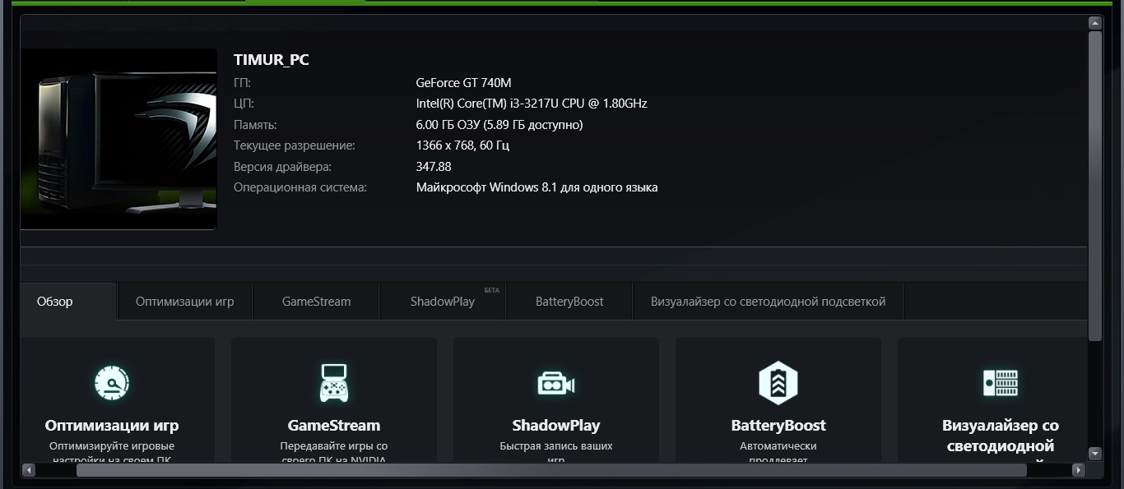
Task: Click the Автоматически BatteryBoost description
Action: (x=778, y=453)
